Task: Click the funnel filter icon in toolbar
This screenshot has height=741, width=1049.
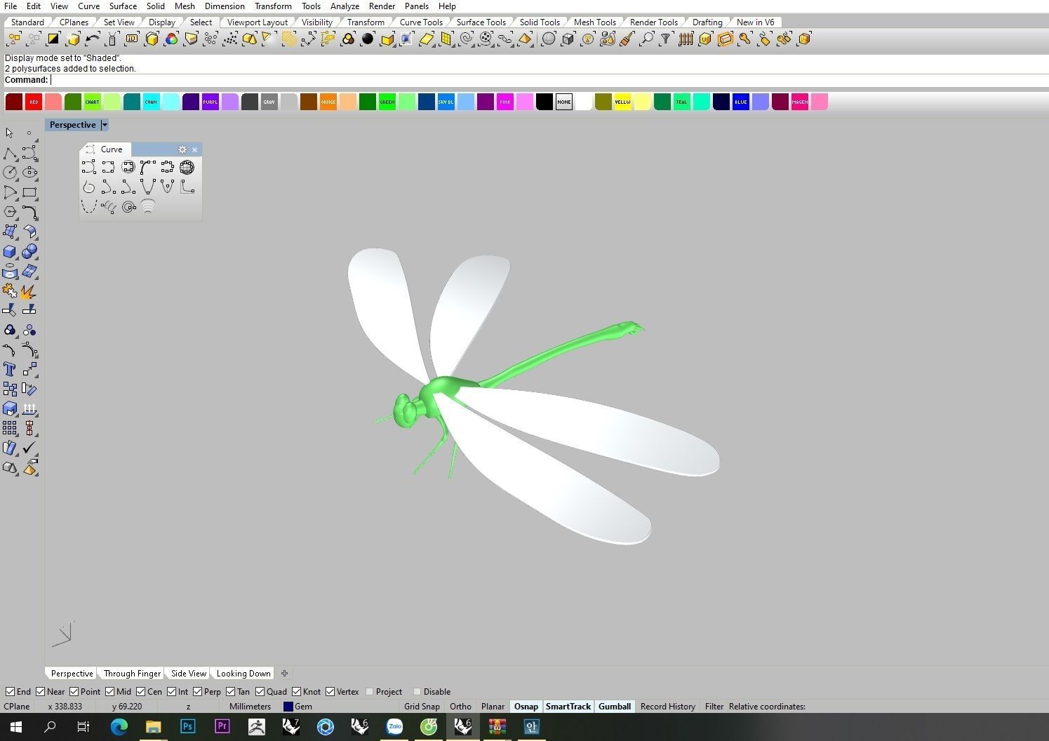Action: click(666, 39)
